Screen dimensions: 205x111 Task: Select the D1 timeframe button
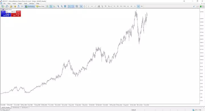[x=135, y=6]
